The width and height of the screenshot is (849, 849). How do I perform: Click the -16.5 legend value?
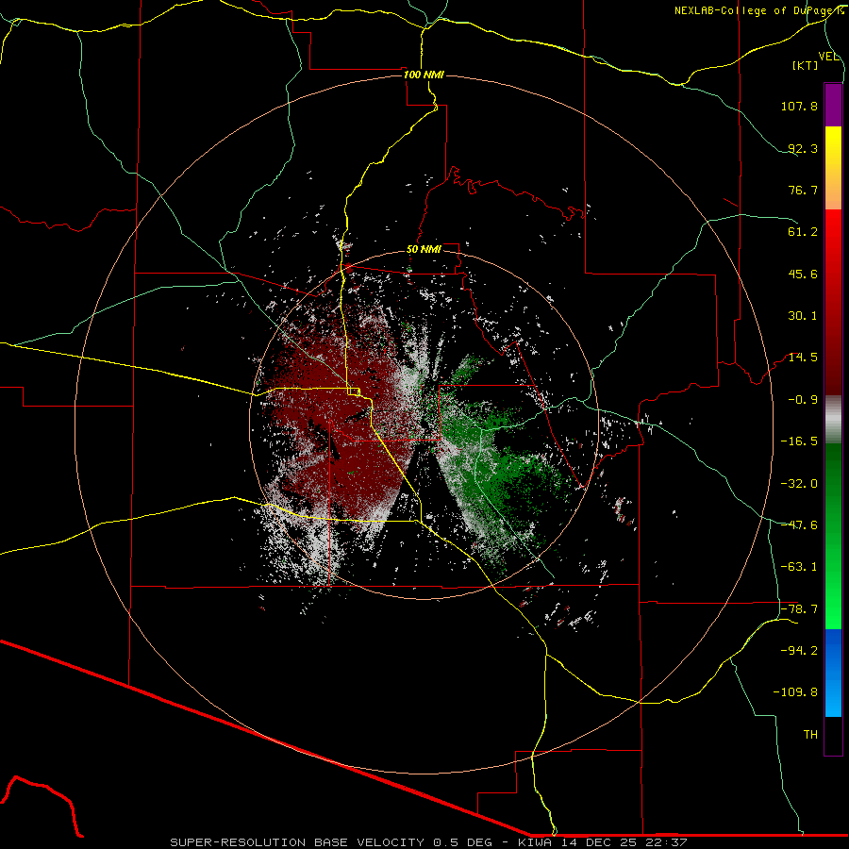799,441
